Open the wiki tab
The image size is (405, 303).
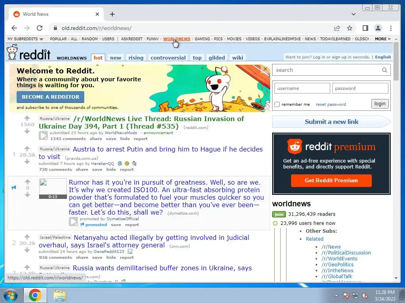237,58
